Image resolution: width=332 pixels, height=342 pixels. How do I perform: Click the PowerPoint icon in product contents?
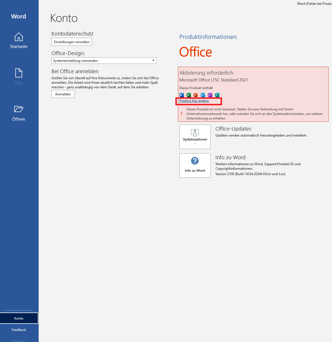pyautogui.click(x=196, y=95)
